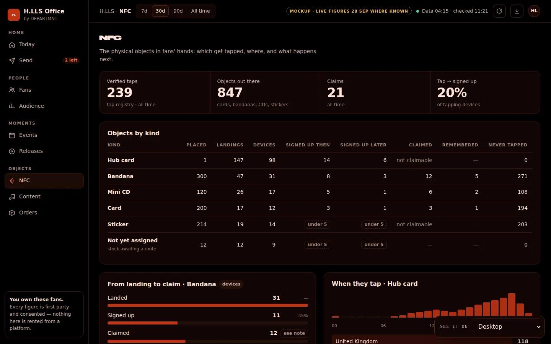Select the 7d time range
The image size is (551, 344).
click(144, 11)
